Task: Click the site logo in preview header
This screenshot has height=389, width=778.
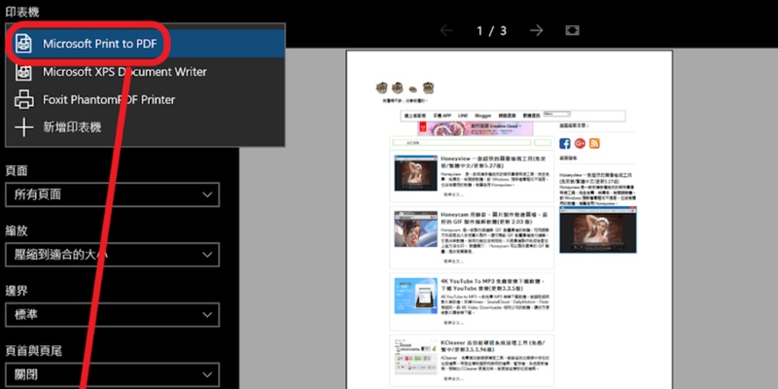Action: pos(405,88)
